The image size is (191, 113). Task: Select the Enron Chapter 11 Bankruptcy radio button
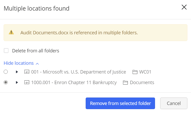pyautogui.click(x=6, y=83)
